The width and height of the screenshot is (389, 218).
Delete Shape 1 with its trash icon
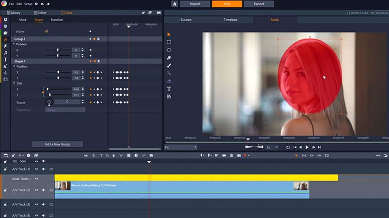(x=99, y=61)
